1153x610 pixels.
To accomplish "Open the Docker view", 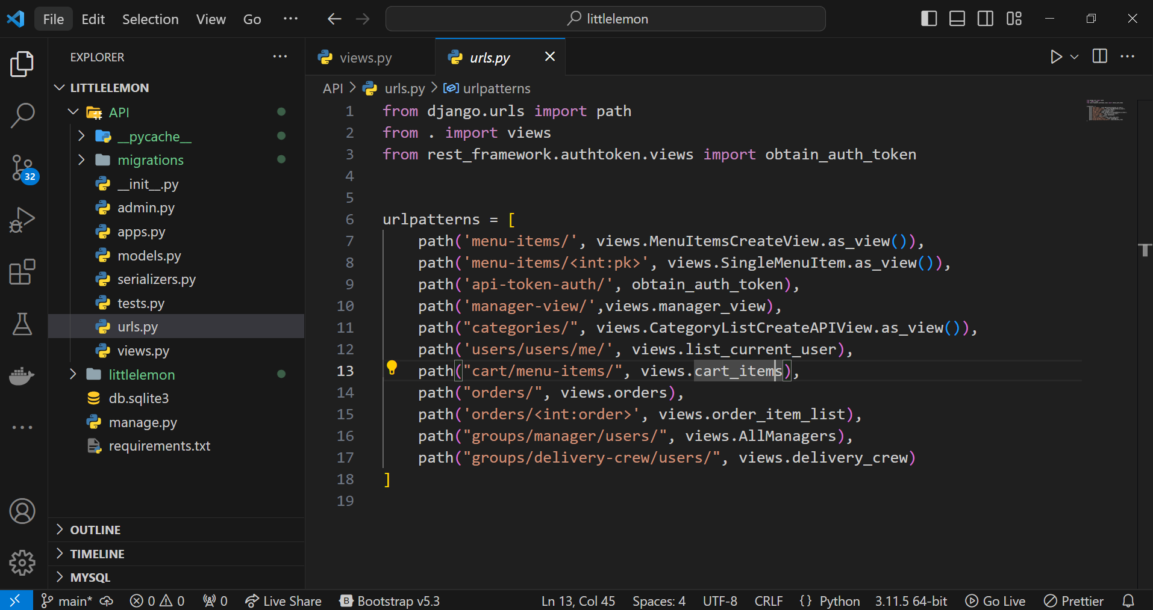I will tap(22, 376).
